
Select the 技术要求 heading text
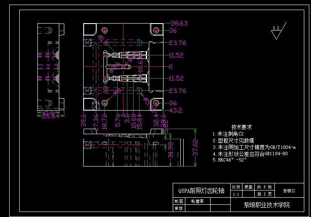pyautogui.click(x=242, y=127)
